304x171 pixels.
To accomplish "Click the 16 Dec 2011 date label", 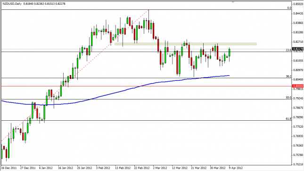I will (9, 168).
